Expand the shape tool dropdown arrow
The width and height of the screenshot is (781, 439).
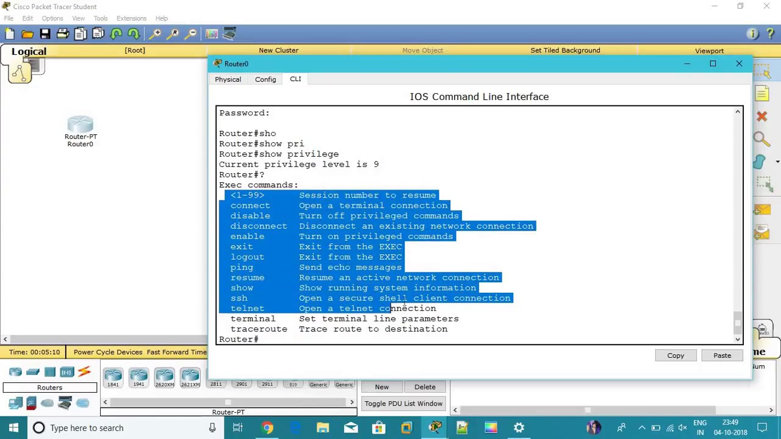point(777,162)
